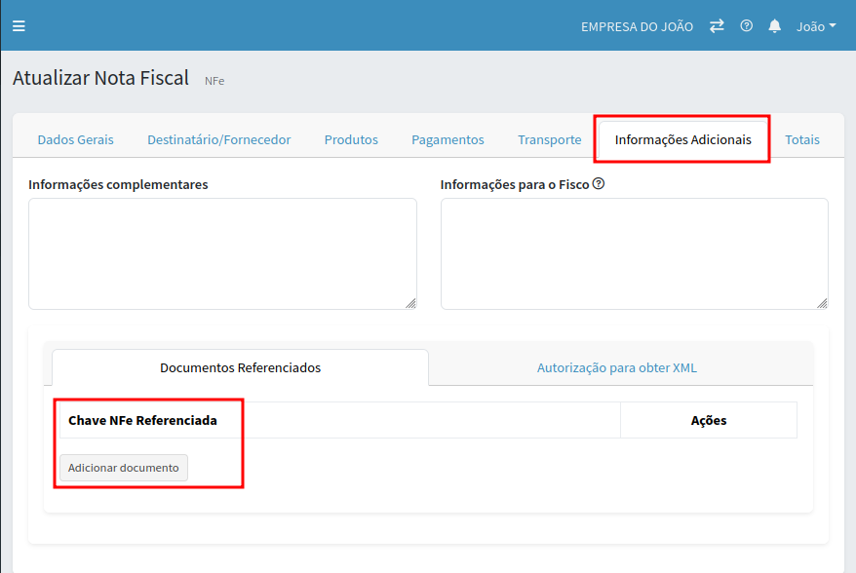Switch to the Totais tab
This screenshot has width=856, height=573.
(x=801, y=139)
